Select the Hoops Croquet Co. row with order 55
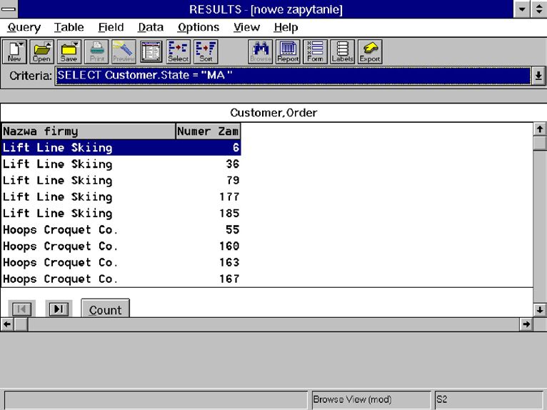This screenshot has width=547, height=410. click(x=120, y=230)
